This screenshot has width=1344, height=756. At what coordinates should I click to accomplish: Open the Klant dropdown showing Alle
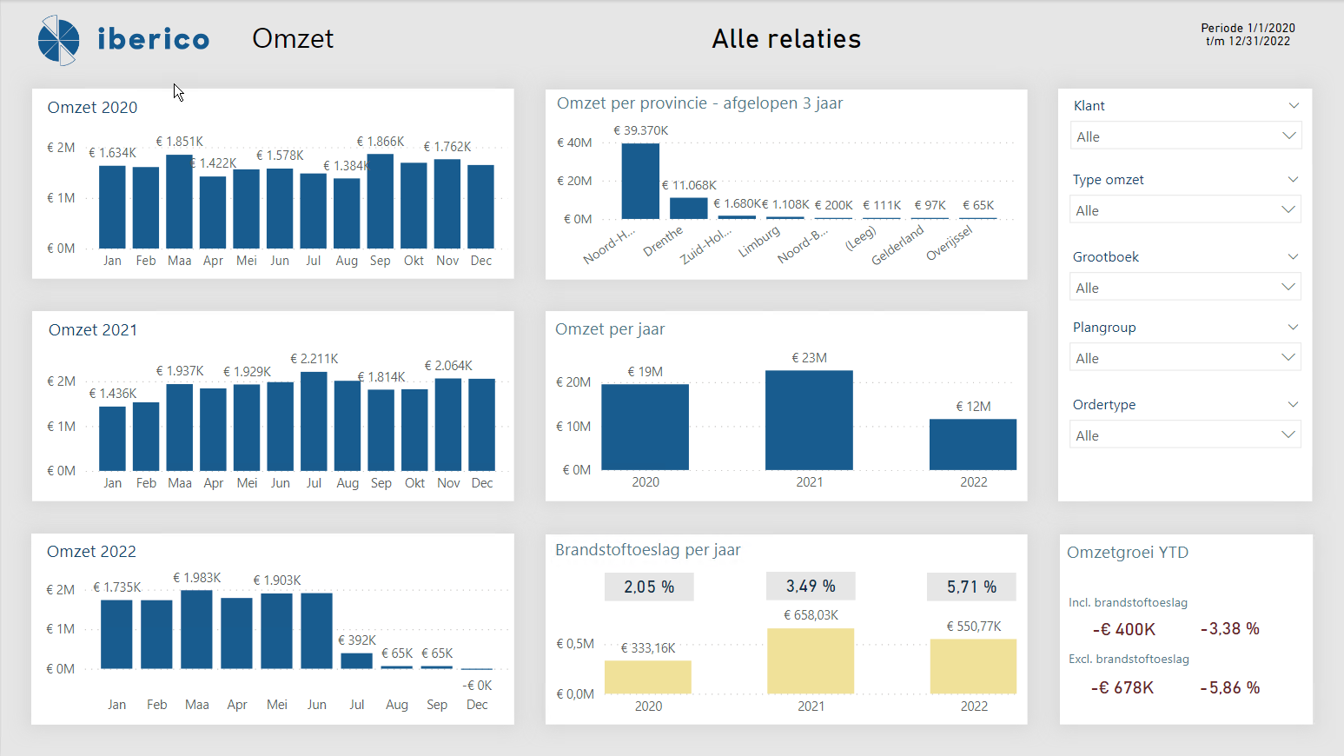[1185, 136]
